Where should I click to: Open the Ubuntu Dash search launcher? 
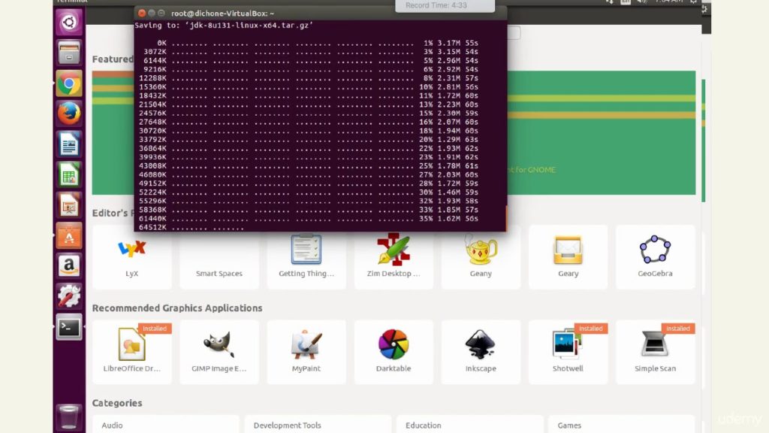click(x=68, y=23)
